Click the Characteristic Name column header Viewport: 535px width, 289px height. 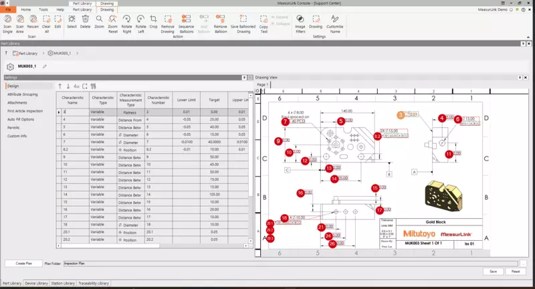point(73,100)
